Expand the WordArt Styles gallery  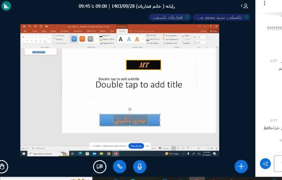click(143, 39)
